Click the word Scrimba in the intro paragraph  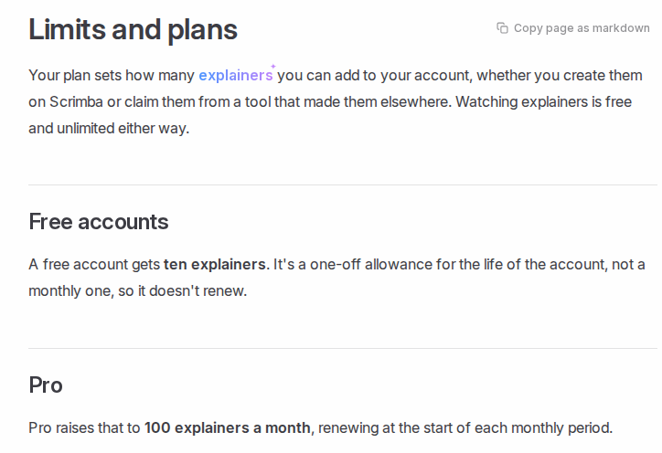(76, 101)
